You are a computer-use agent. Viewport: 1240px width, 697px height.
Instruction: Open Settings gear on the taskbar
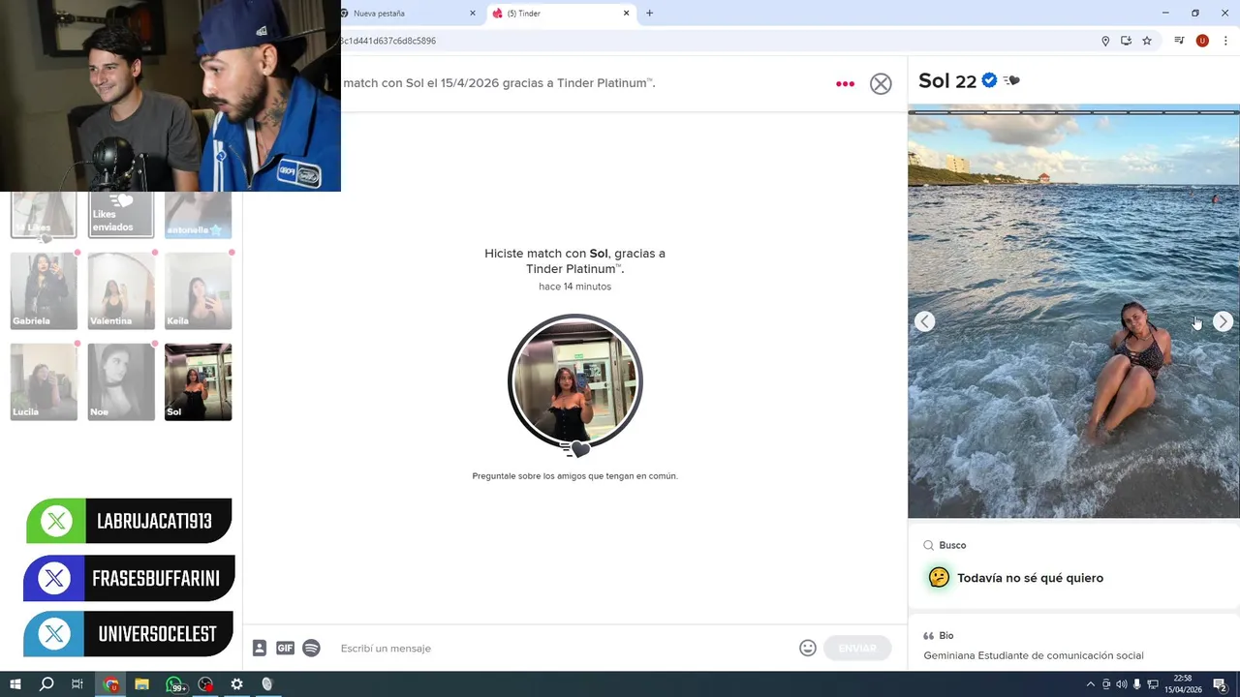click(x=236, y=684)
